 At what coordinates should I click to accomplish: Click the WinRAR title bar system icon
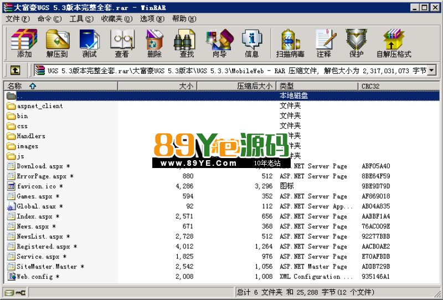pos(8,7)
